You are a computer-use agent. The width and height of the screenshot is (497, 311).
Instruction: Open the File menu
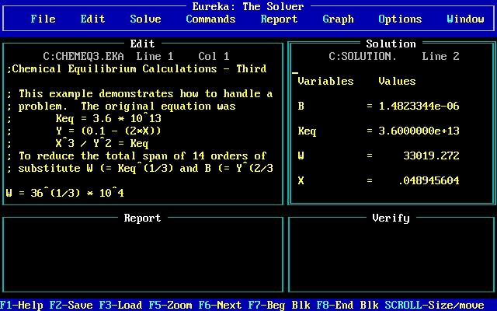43,19
